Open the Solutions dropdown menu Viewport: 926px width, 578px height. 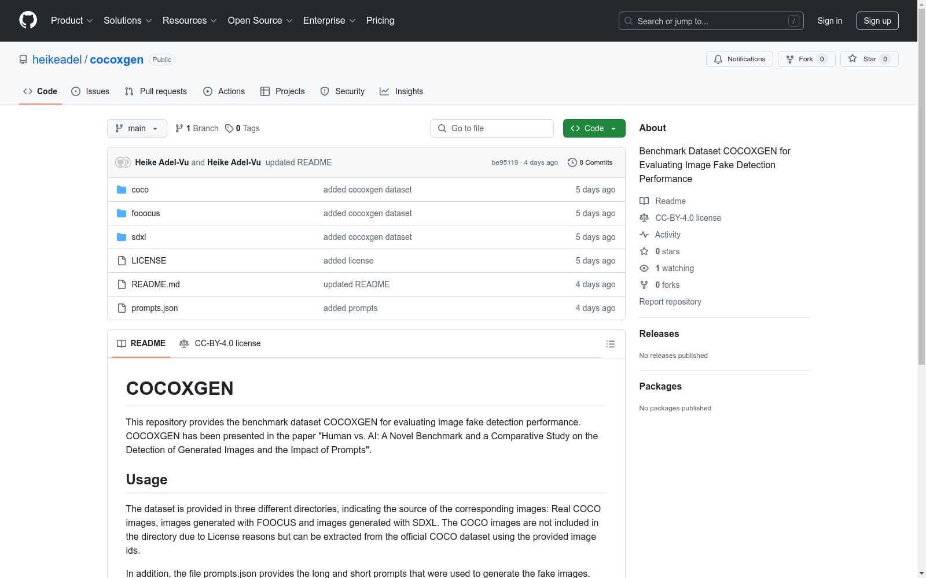tap(128, 21)
